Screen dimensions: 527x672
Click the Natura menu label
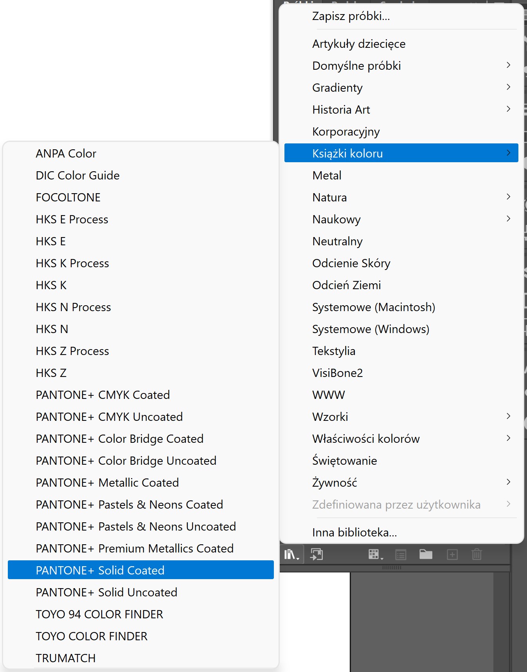(329, 197)
